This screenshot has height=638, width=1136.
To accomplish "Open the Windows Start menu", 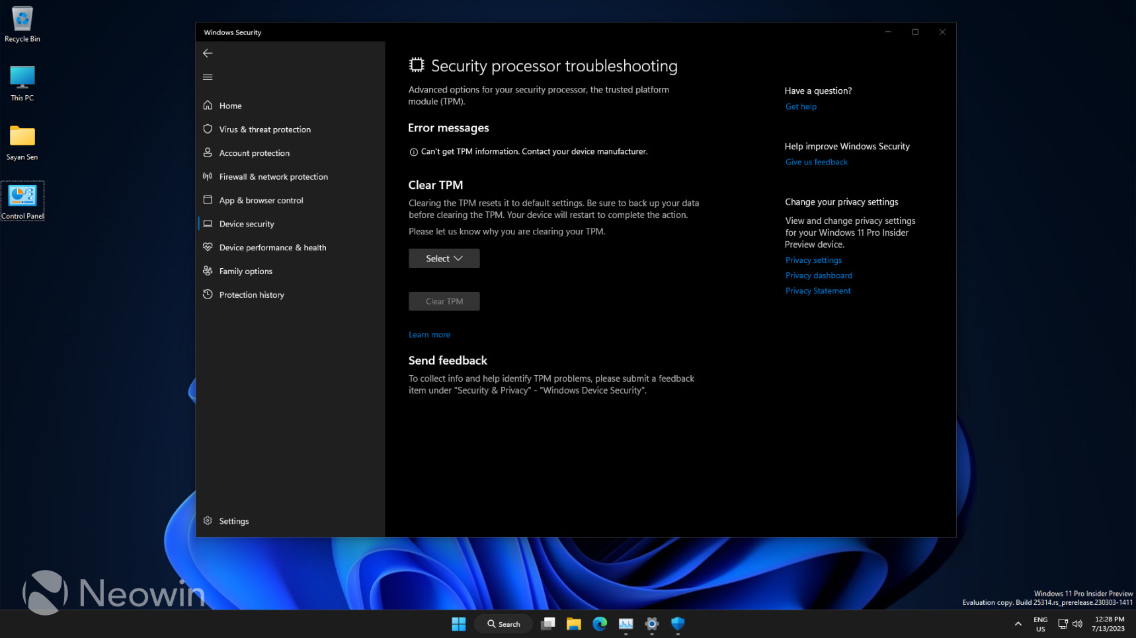I will click(x=458, y=624).
